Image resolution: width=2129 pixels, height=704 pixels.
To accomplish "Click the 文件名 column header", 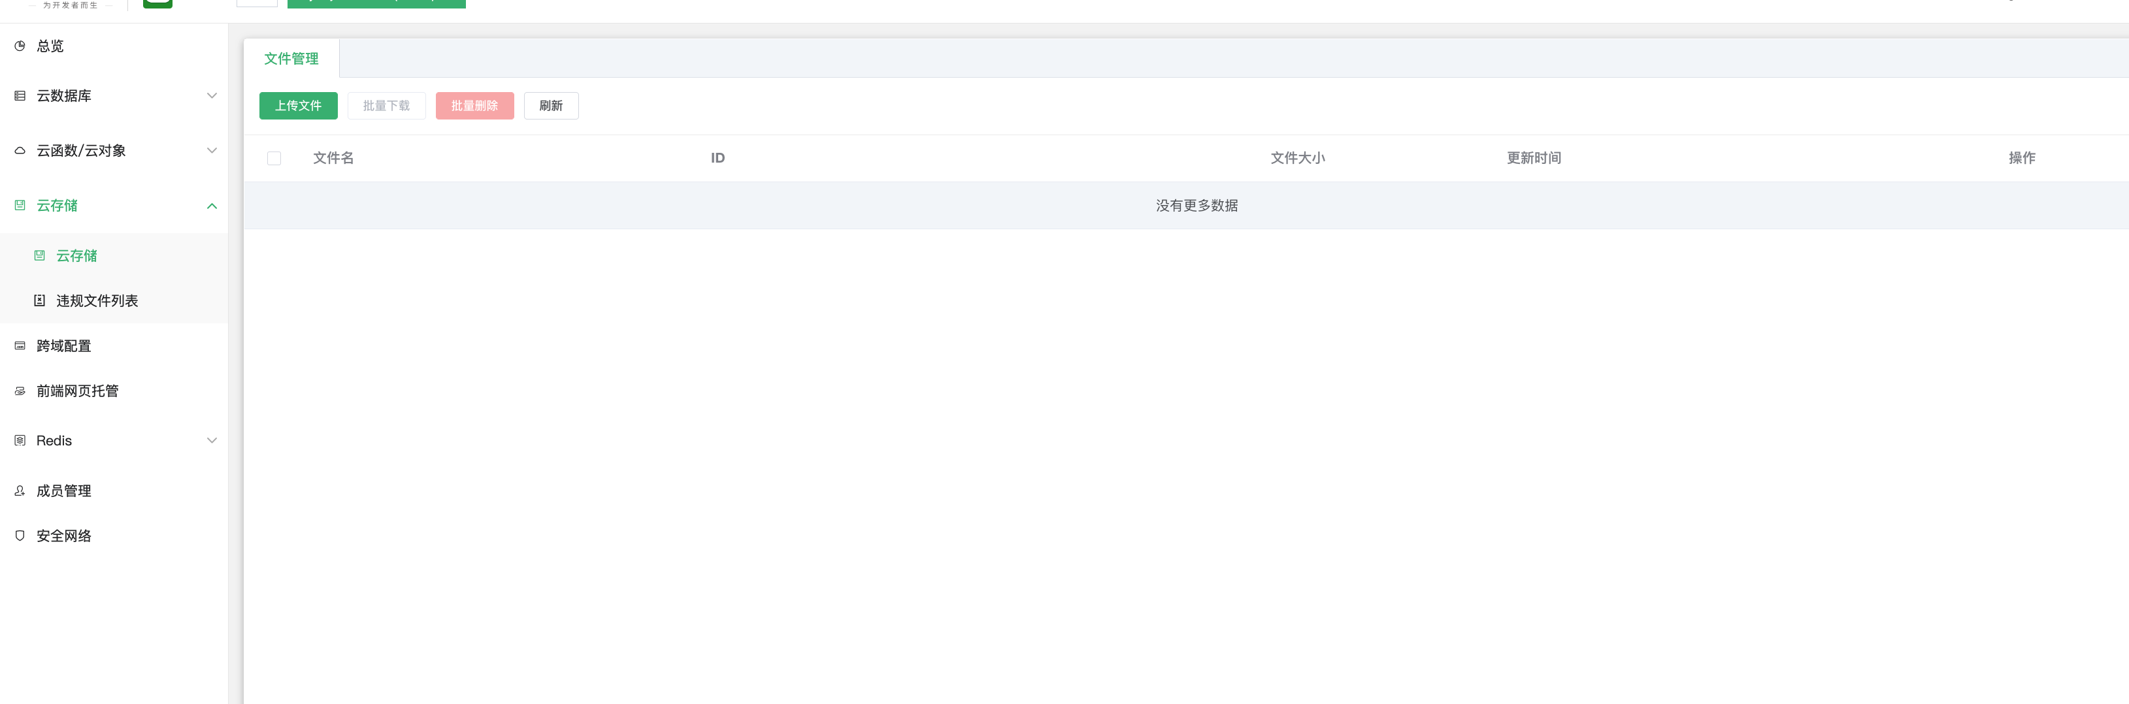I will [333, 158].
